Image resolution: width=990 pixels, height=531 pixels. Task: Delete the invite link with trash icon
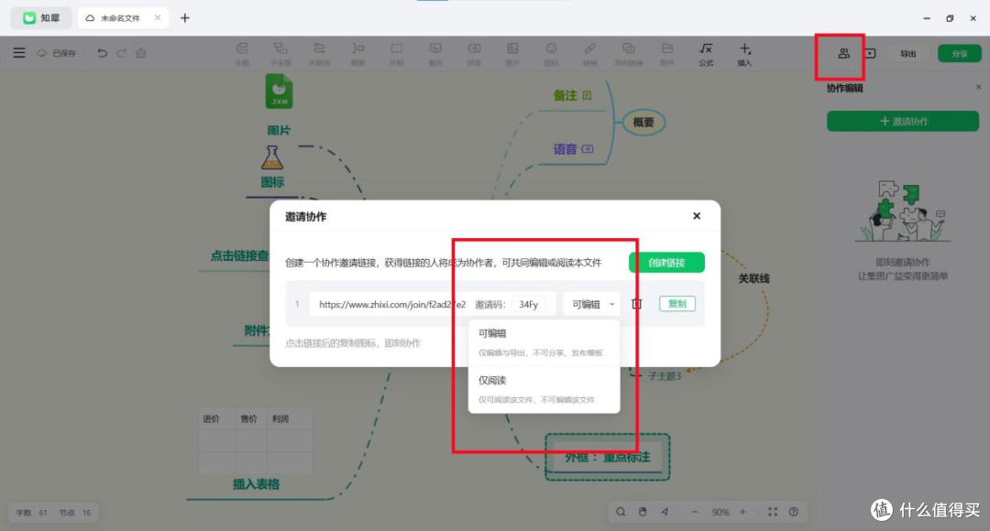(x=637, y=304)
